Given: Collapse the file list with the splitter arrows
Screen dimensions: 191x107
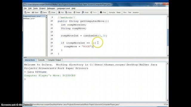Looking at the screenshot, I should point(46,17).
